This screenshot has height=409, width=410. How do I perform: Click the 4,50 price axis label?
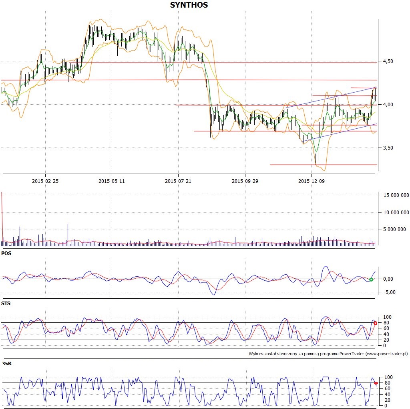[x=388, y=61]
